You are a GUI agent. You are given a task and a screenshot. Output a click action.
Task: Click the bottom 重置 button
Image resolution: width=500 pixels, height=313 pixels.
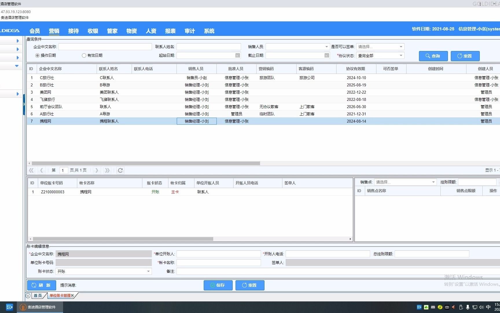250,285
